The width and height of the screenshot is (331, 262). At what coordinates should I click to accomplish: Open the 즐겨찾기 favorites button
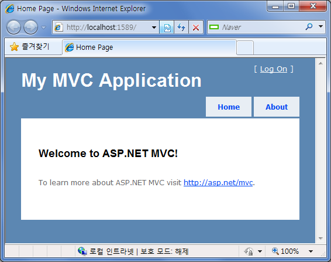click(33, 46)
